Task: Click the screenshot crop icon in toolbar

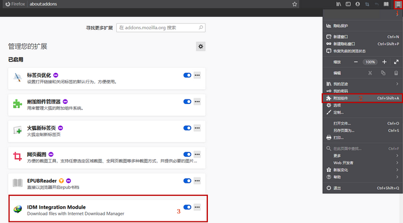Action: (367, 4)
